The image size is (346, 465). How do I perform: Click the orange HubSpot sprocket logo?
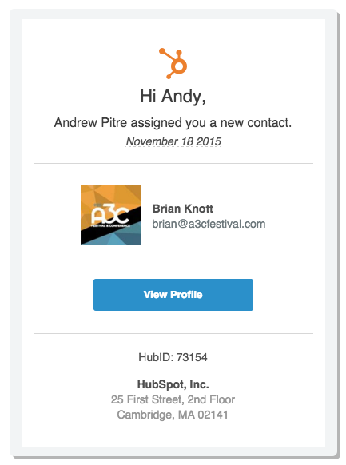click(x=173, y=63)
